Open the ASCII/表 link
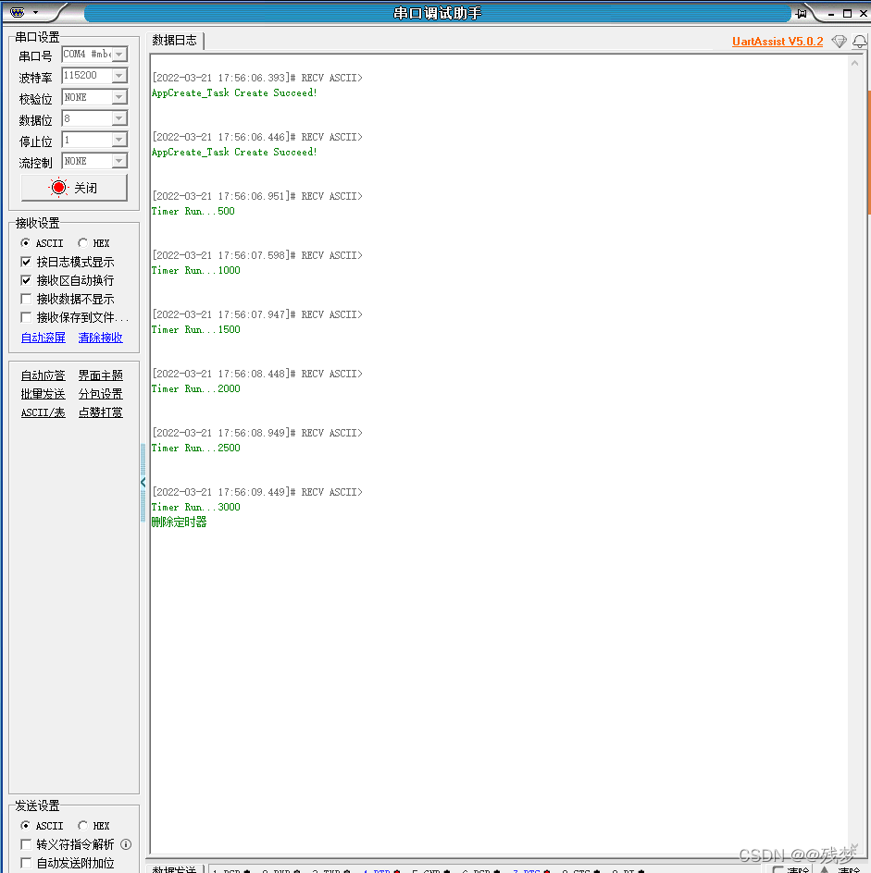The image size is (871, 873). pos(44,412)
